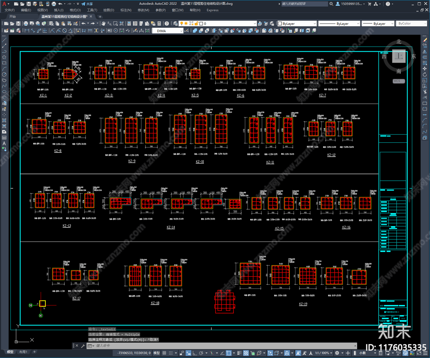The image size is (430, 358).
Task: Click the Help question mark icon
Action: pyautogui.click(x=167, y=24)
